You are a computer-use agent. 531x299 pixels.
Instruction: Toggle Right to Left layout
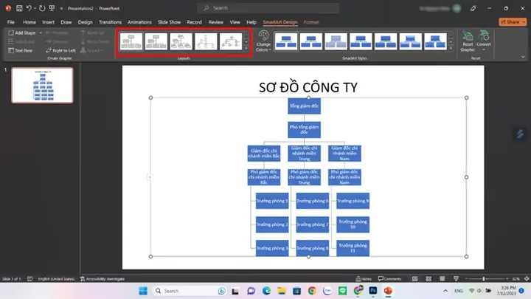[61, 50]
